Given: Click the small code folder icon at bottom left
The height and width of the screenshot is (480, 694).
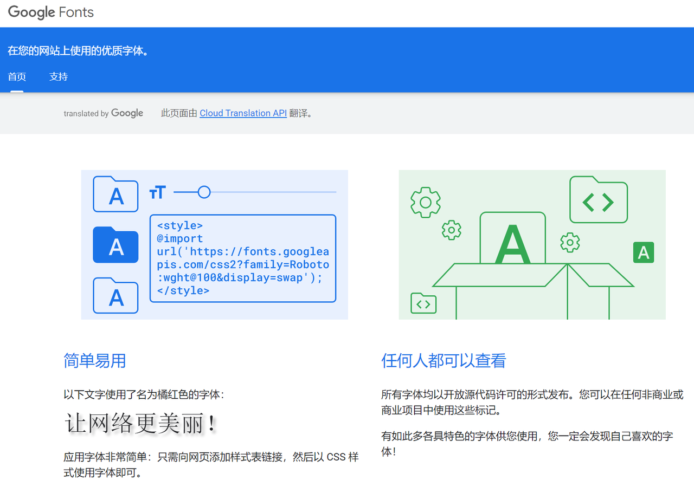Looking at the screenshot, I should point(423,303).
